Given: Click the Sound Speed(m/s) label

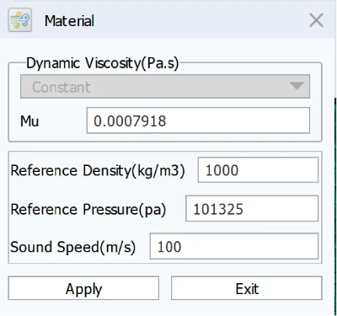Looking at the screenshot, I should pyautogui.click(x=73, y=247).
